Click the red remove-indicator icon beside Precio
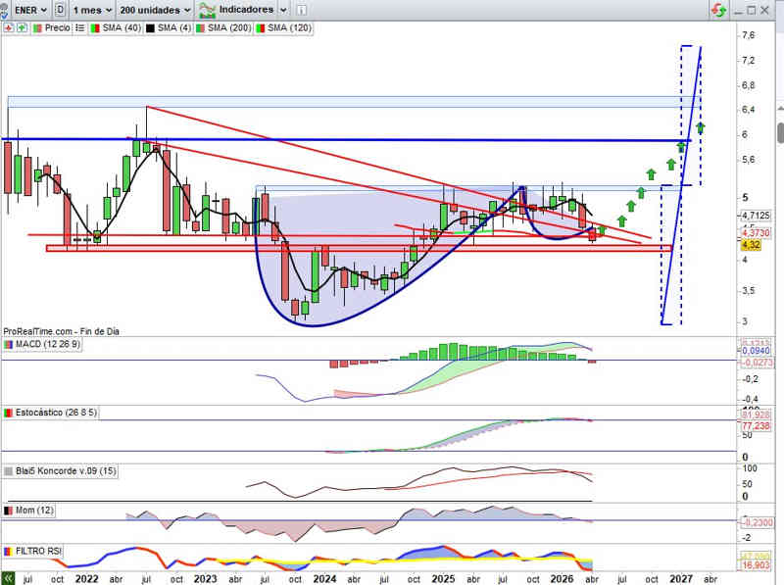The width and height of the screenshot is (784, 585). pos(9,28)
